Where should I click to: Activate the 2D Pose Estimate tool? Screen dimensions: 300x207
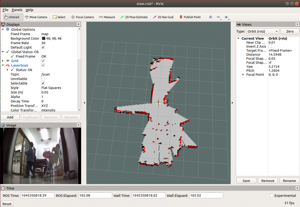134,17
